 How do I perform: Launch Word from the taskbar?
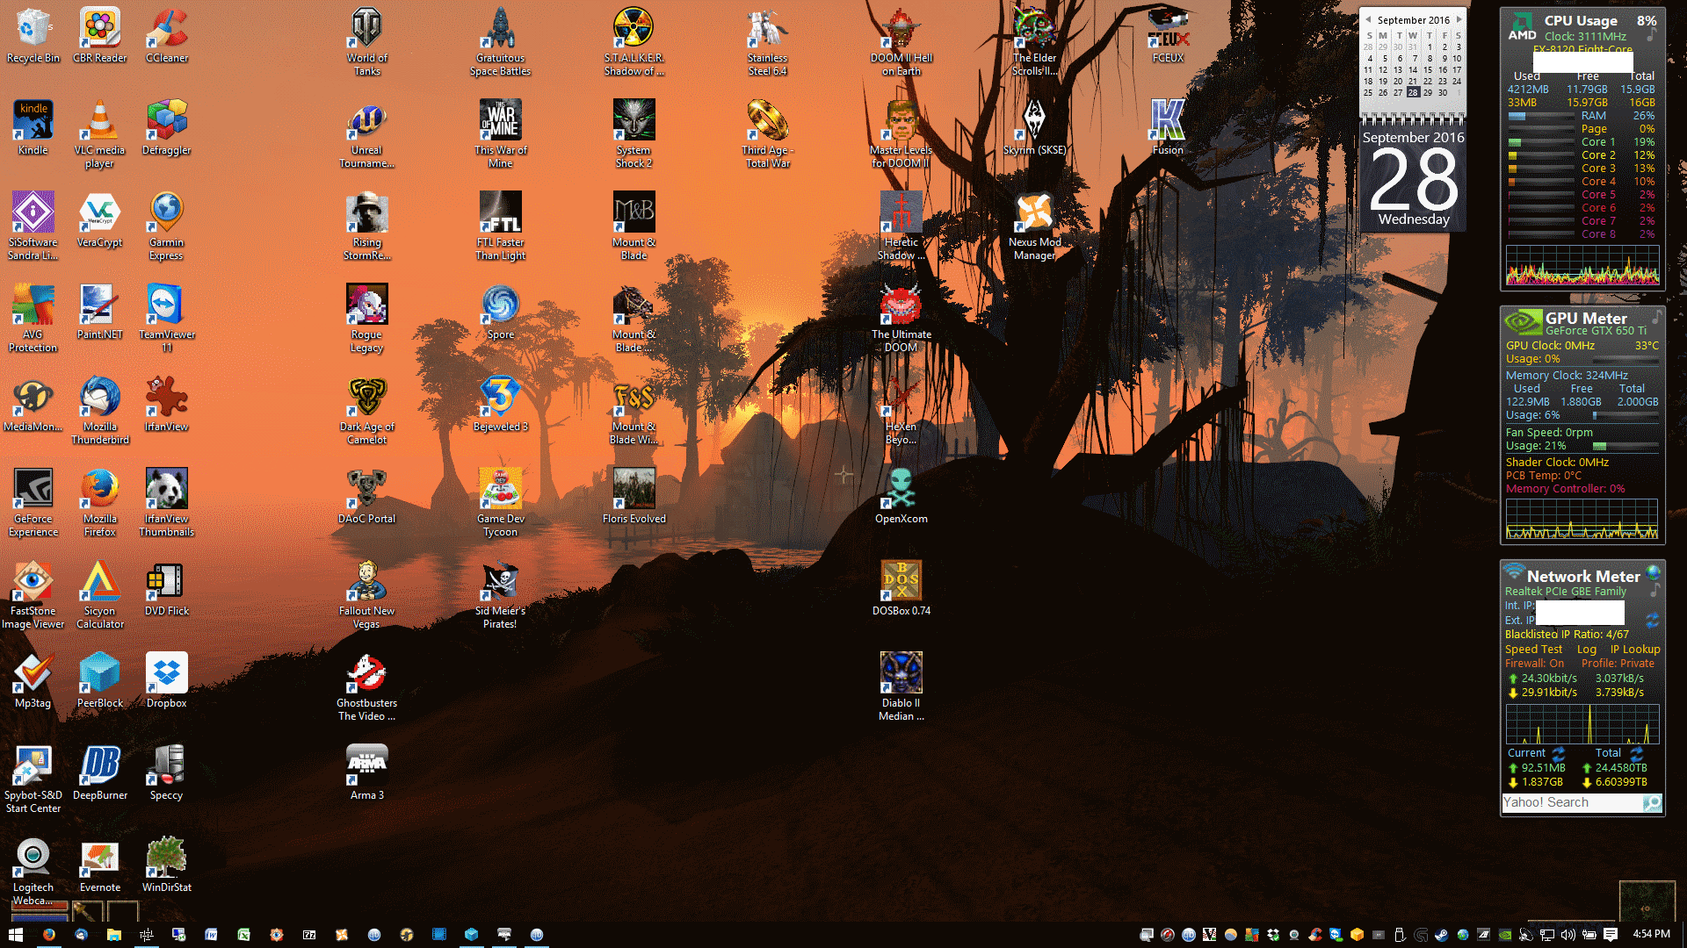tap(211, 935)
